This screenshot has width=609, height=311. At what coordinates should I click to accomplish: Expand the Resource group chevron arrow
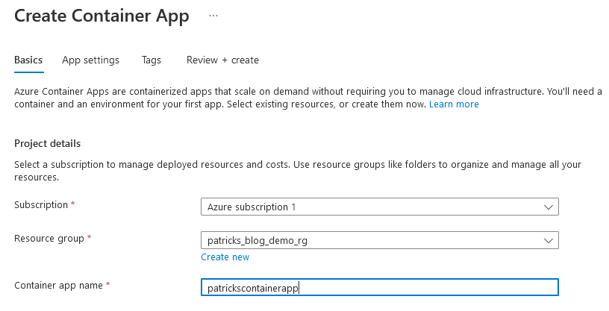coord(548,241)
